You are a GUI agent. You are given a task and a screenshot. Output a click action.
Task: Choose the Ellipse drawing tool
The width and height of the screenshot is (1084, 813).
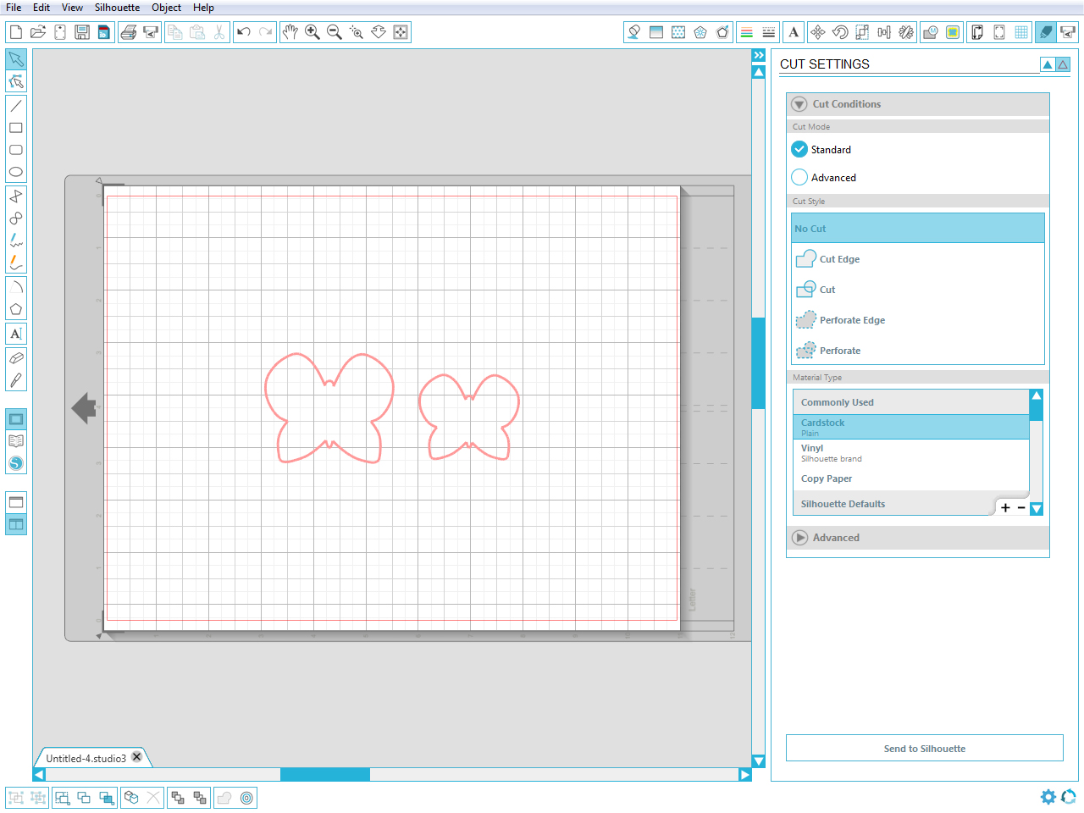click(x=16, y=172)
